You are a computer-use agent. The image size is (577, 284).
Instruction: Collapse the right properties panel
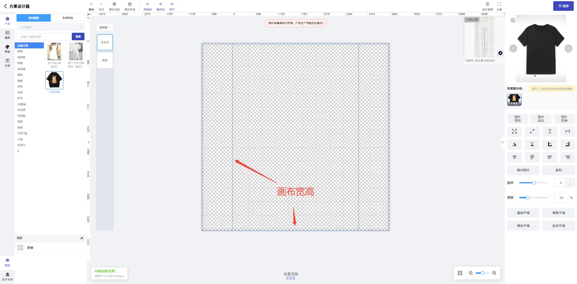(502, 142)
